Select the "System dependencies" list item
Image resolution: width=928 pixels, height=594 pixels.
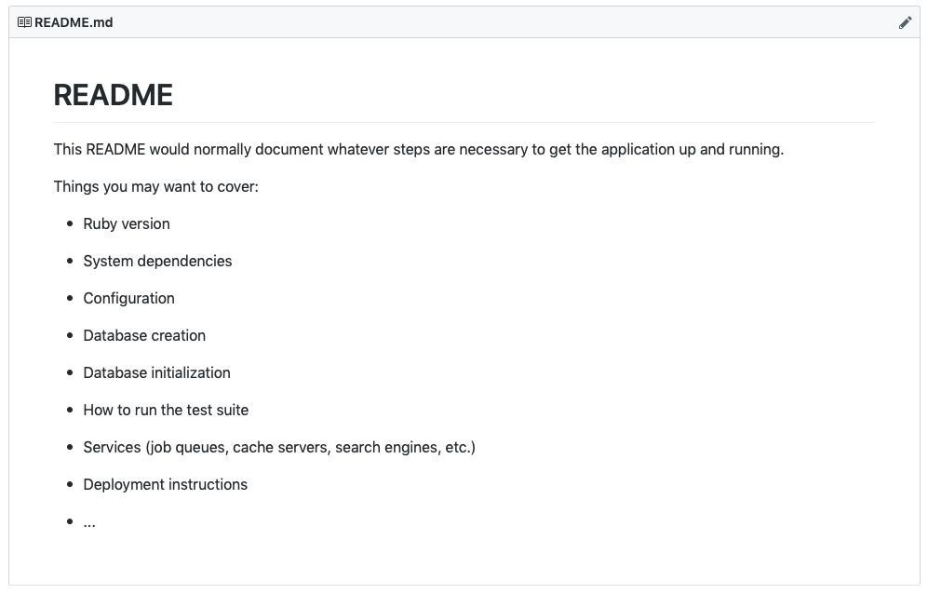[157, 262]
